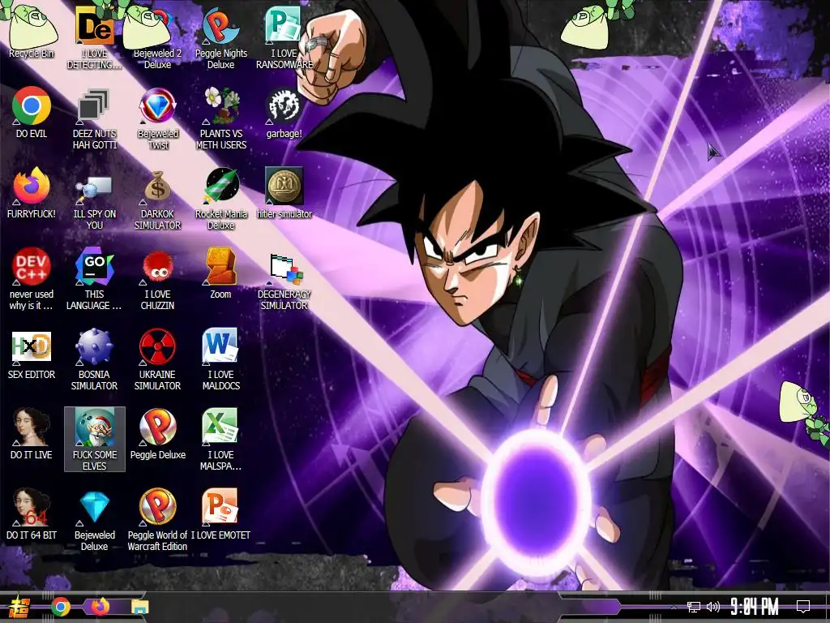This screenshot has width=830, height=623.
Task: Select the Zoom desktop shortcut
Action: pyautogui.click(x=220, y=273)
